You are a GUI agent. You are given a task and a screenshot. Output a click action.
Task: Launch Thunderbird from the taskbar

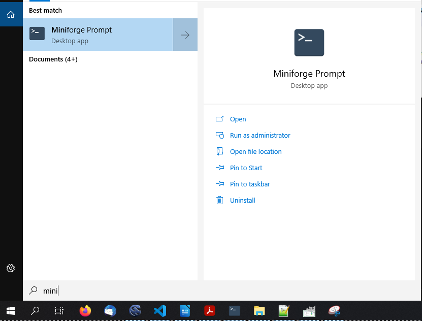click(110, 311)
